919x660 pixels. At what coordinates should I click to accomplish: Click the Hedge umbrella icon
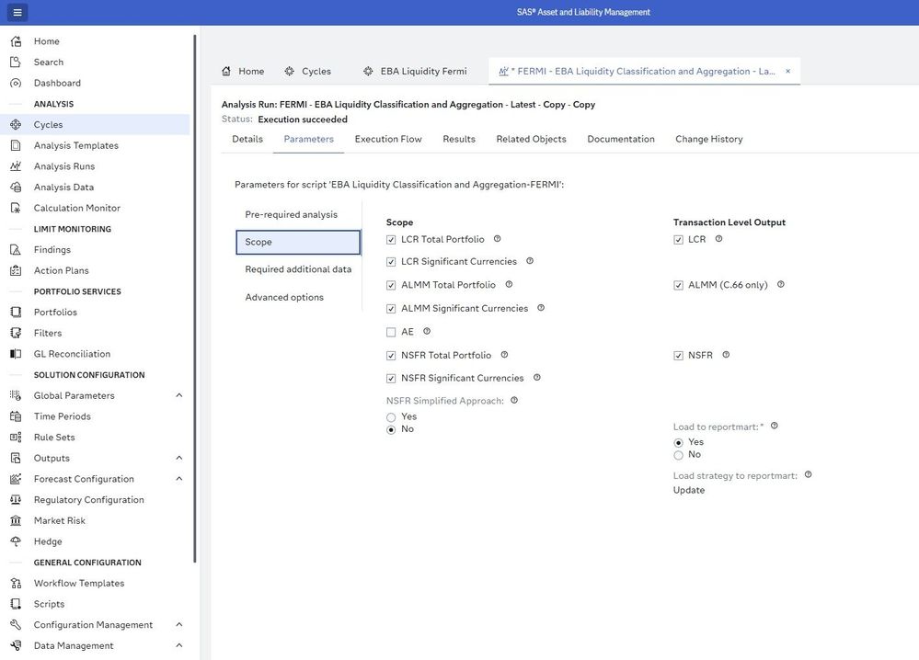point(16,541)
